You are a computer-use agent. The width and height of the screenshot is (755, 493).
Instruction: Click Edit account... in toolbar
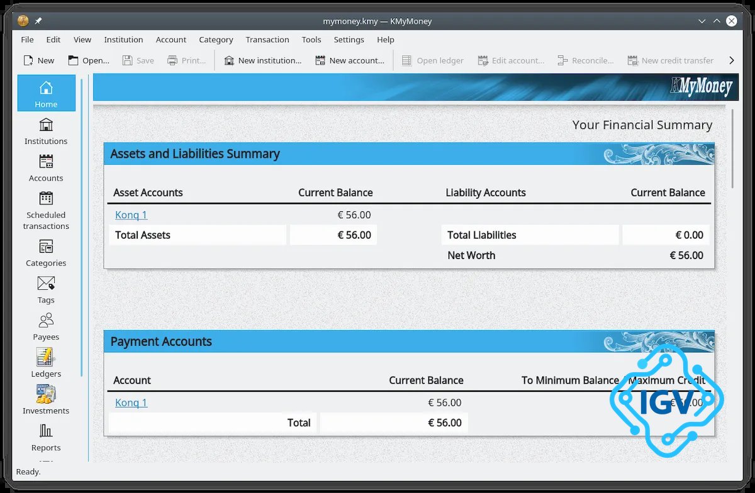(x=511, y=60)
